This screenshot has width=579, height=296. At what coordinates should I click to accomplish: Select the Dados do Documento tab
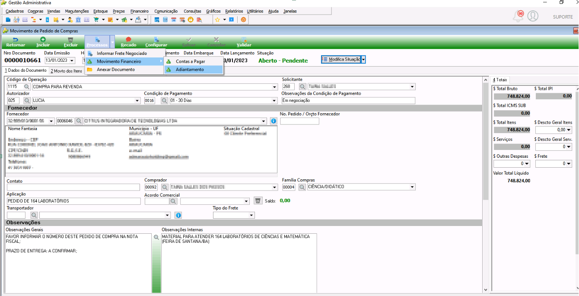click(x=25, y=70)
